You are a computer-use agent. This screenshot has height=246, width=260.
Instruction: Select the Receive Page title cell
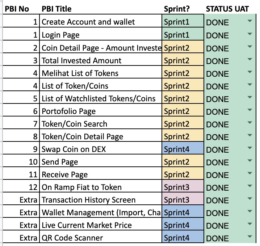coord(101,174)
